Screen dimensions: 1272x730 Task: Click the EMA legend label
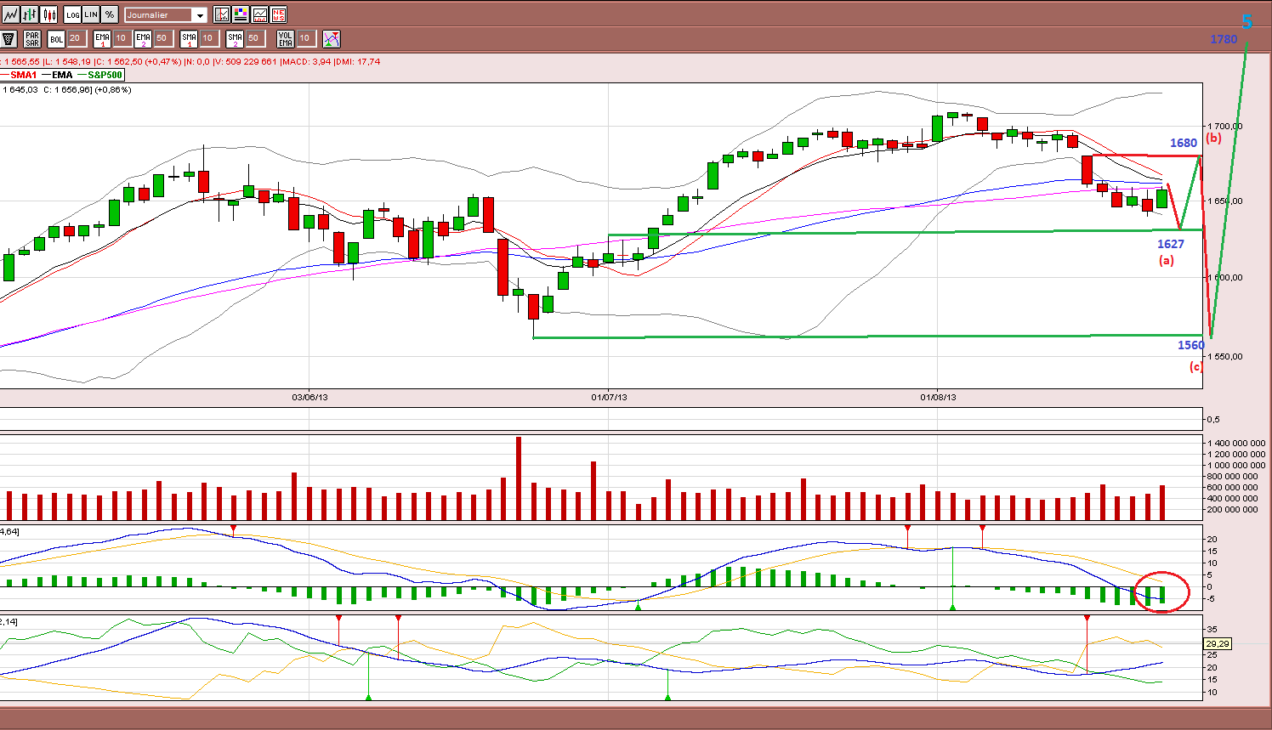click(x=62, y=75)
